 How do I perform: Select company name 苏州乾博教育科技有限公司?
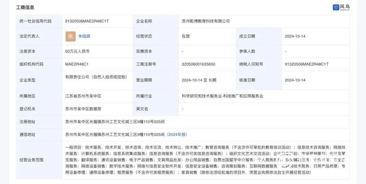point(206,21)
